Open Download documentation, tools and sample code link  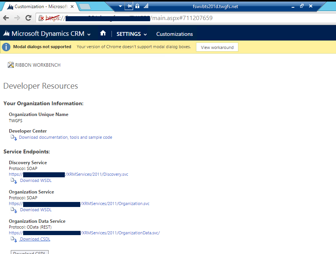(66, 137)
